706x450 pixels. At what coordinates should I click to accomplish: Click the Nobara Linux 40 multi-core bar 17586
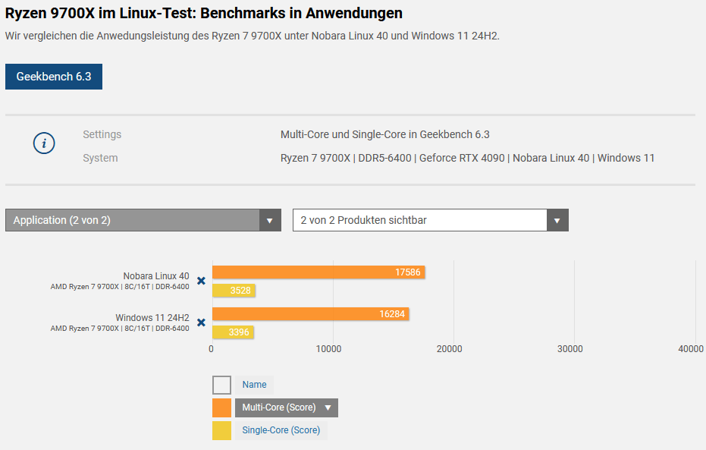(x=318, y=272)
